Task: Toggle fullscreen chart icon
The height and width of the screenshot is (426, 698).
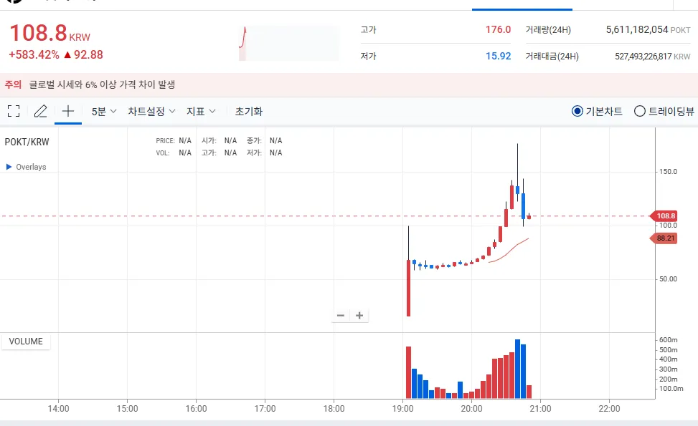Action: coord(14,111)
